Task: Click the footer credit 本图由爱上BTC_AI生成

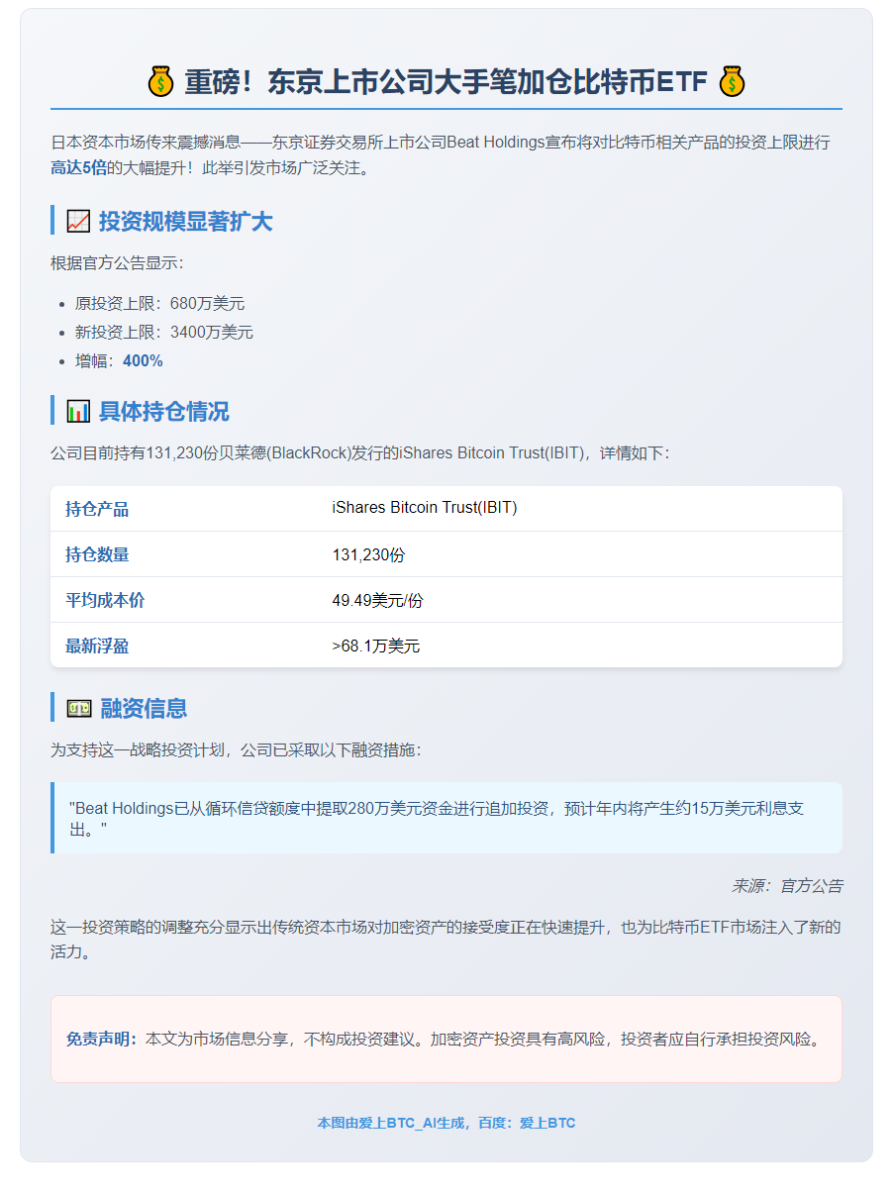Action: (446, 1123)
